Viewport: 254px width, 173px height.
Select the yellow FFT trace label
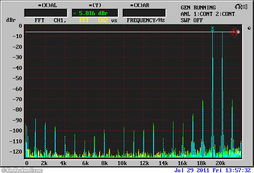tap(84, 20)
